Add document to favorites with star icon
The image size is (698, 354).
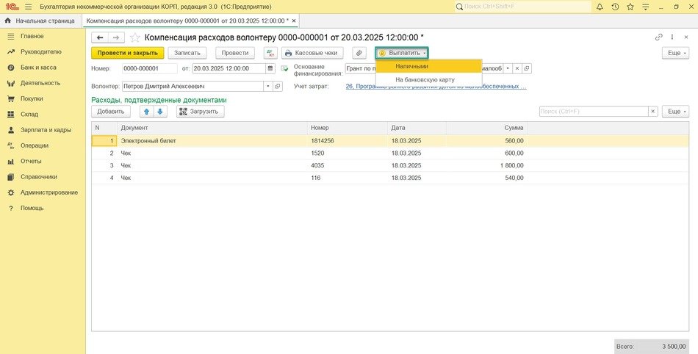(135, 37)
